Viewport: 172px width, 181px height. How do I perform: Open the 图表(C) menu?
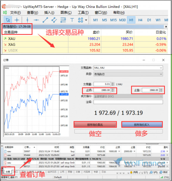click(66, 12)
